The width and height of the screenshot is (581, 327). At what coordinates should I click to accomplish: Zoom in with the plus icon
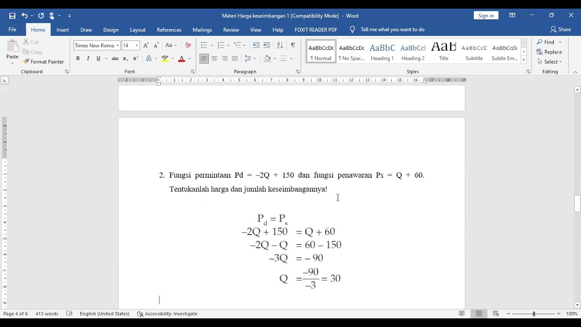point(559,314)
